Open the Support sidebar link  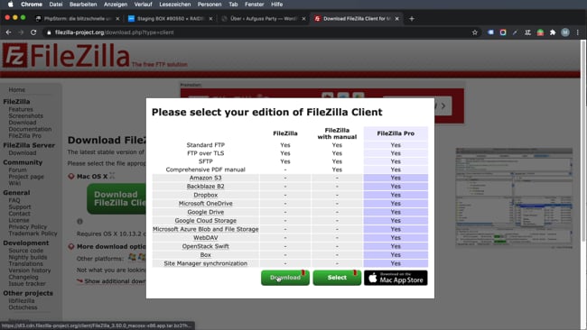pos(20,207)
